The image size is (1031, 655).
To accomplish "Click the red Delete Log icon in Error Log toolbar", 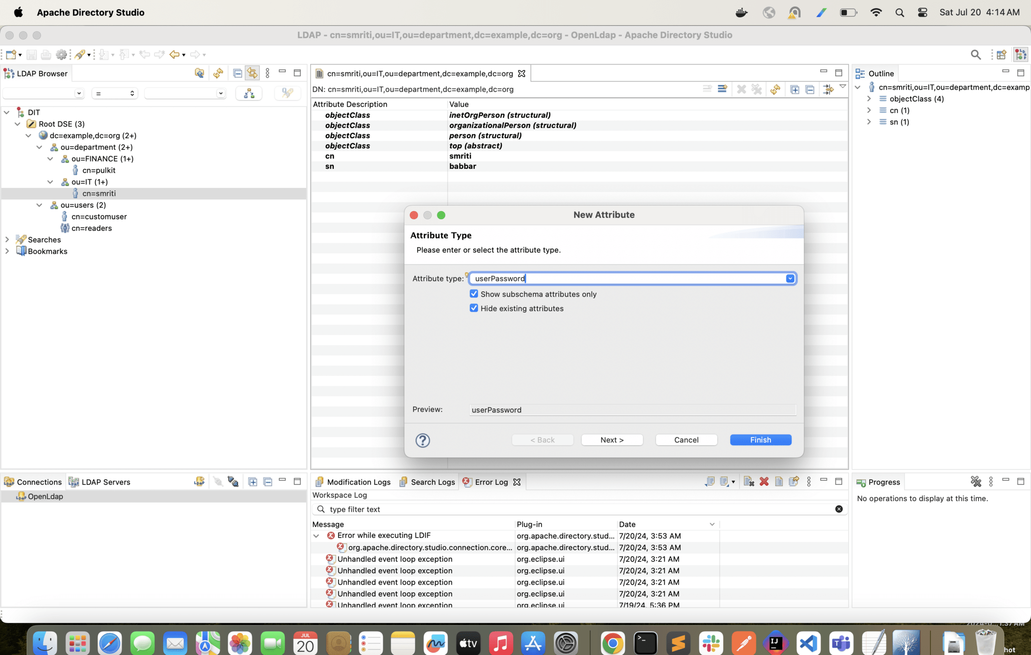I will click(764, 482).
